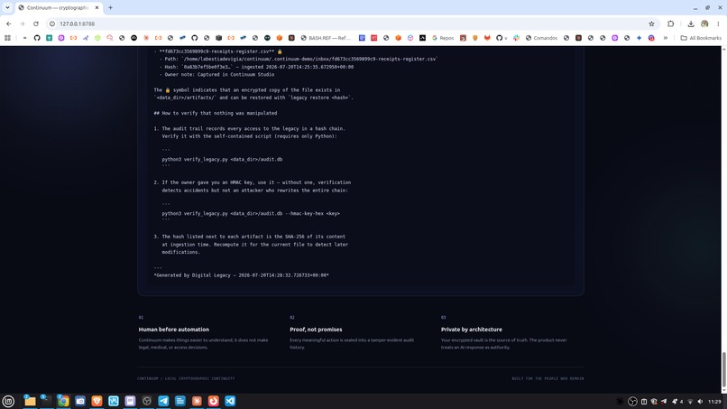Click the '## How to verify that nothing was manipulated' line

pos(216,113)
